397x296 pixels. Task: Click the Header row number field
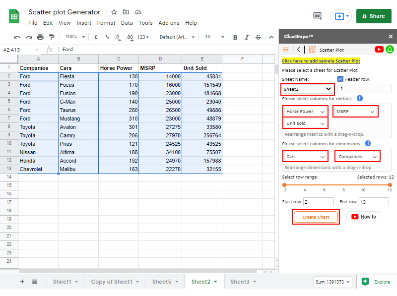tap(365, 89)
